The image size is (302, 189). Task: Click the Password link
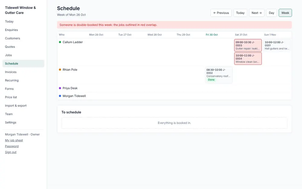pos(12,146)
